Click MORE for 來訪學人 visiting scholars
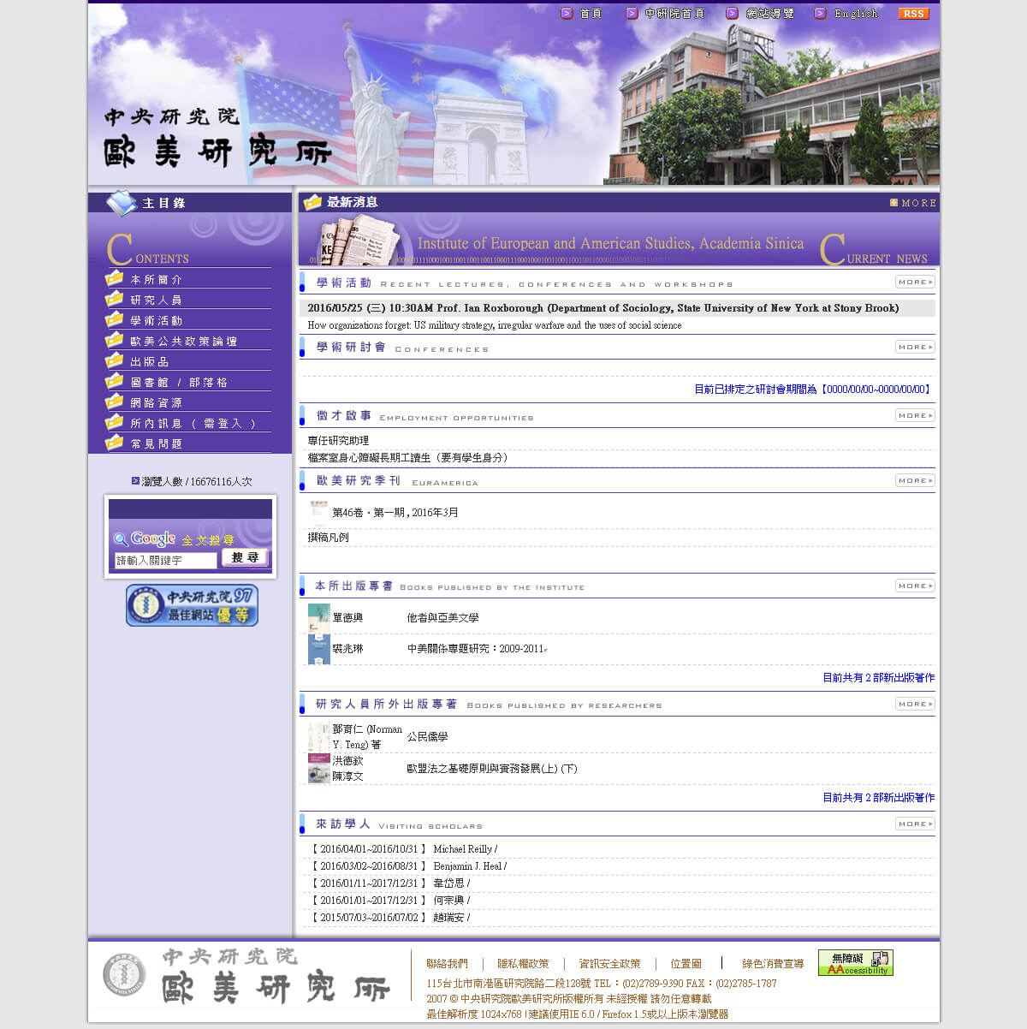Screen dimensions: 1027x1029 (915, 824)
